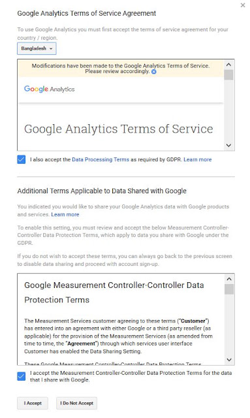Click the I Do Not Accept button
The image size is (250, 418).
point(77,403)
